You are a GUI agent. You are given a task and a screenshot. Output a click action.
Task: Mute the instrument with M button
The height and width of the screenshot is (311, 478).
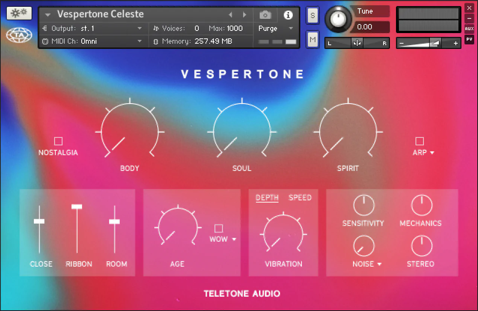point(313,40)
